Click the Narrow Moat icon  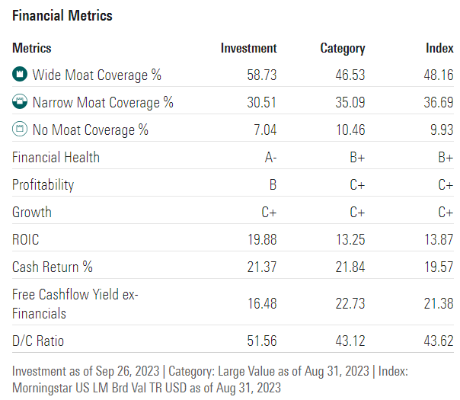(x=20, y=102)
